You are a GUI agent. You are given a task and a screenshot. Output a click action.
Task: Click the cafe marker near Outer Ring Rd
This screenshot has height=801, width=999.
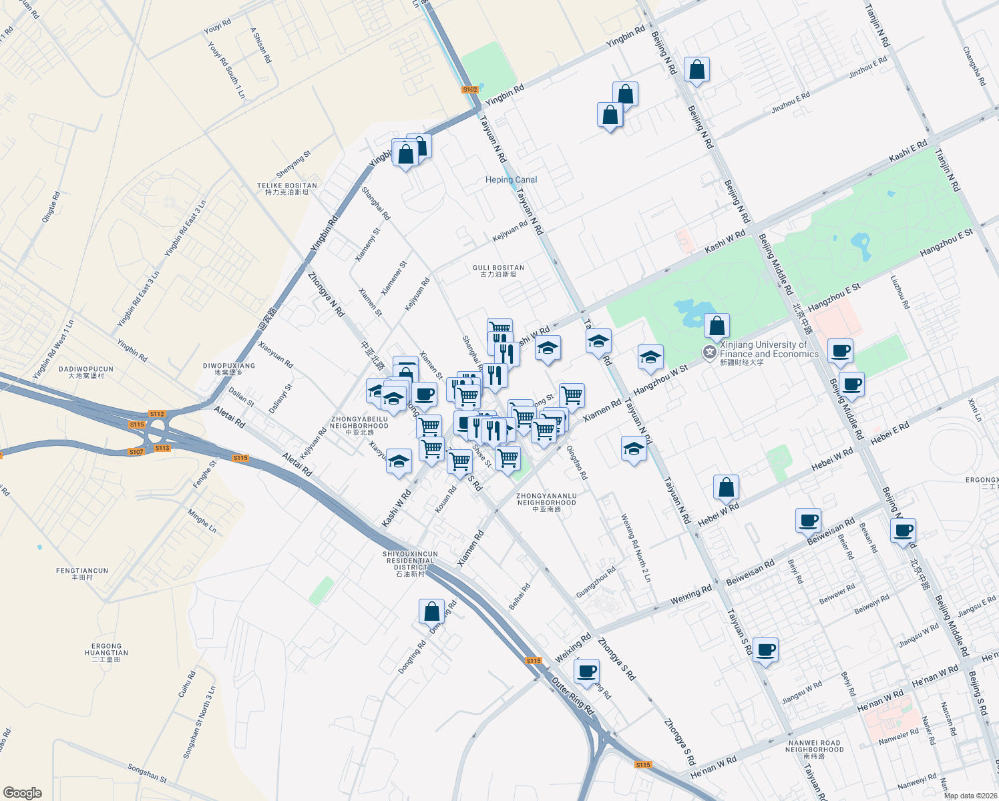tap(586, 673)
